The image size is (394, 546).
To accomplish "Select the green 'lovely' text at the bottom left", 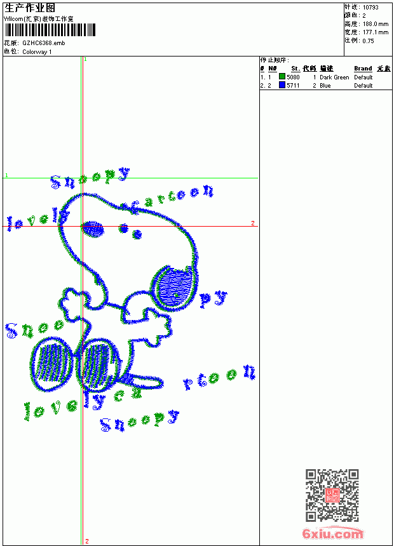I will [51, 410].
